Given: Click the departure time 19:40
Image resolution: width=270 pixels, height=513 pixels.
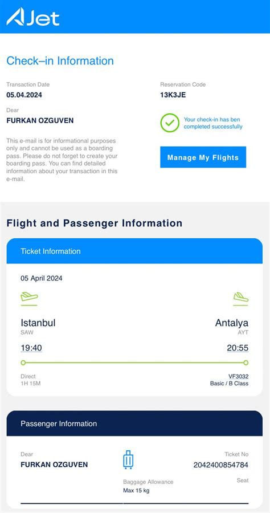Looking at the screenshot, I should tap(31, 348).
